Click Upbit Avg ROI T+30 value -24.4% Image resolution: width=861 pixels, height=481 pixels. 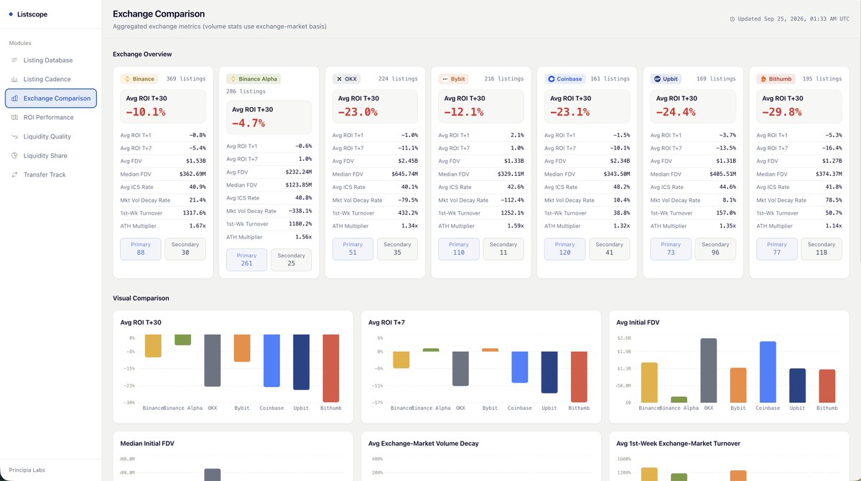tap(676, 112)
